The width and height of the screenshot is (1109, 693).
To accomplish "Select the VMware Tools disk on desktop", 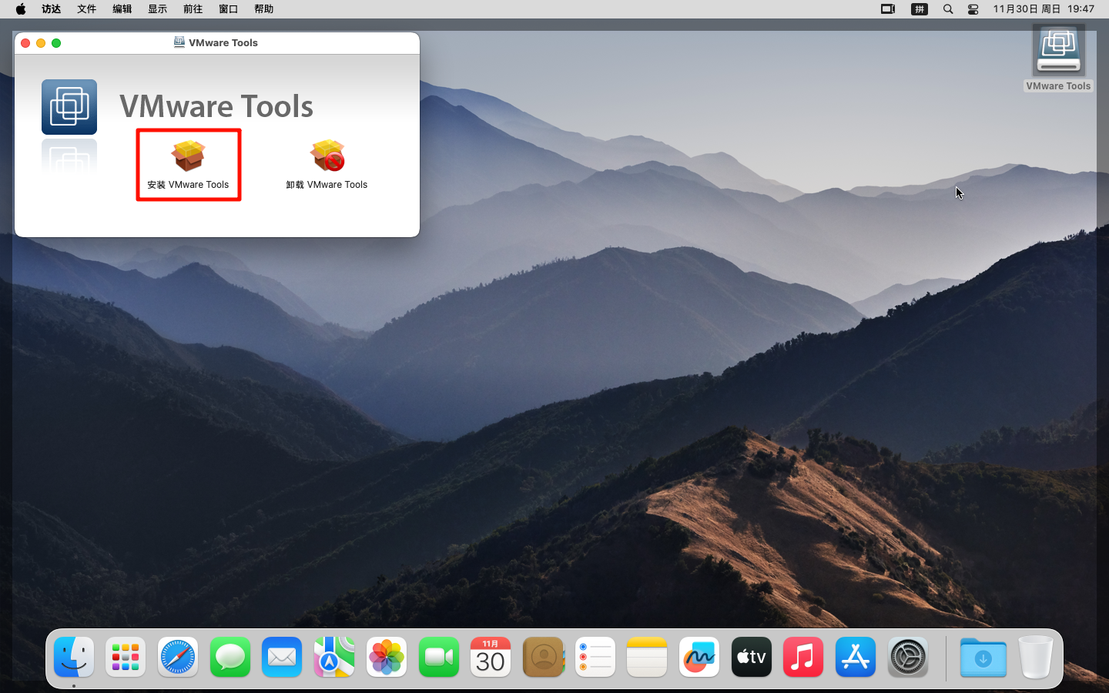I will [1058, 50].
